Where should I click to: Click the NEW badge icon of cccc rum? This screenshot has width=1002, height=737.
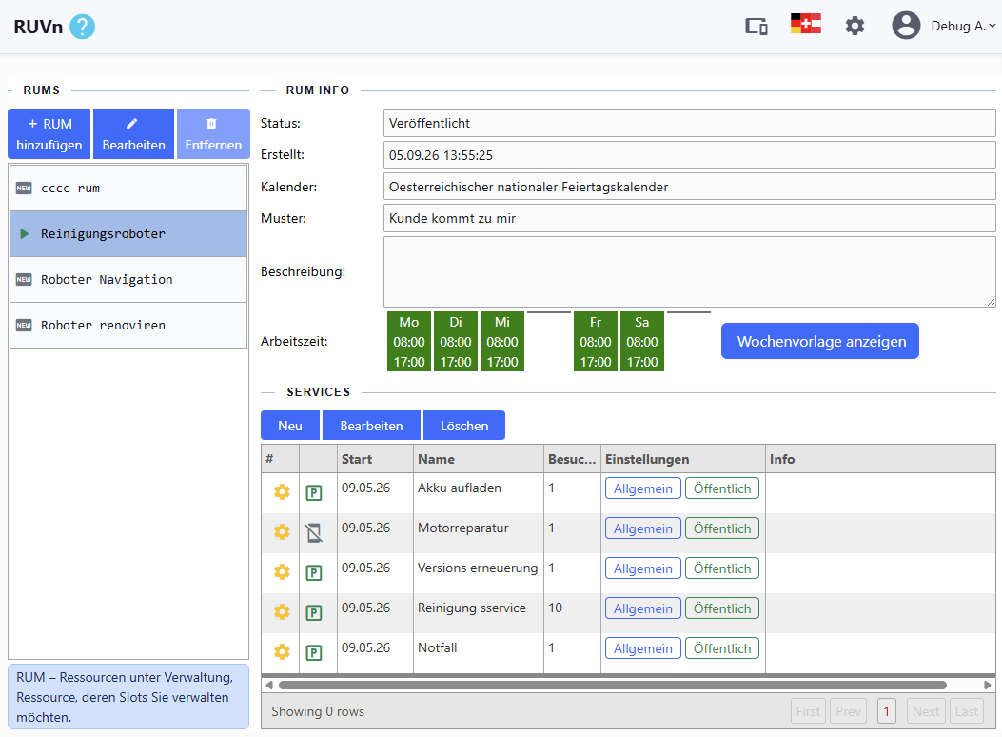tap(24, 188)
